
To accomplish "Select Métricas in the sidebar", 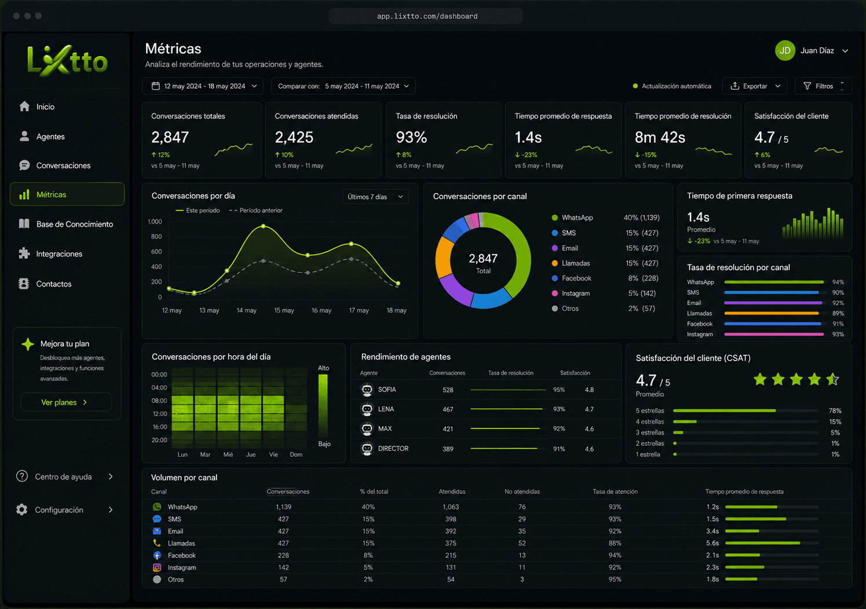I will (x=67, y=195).
